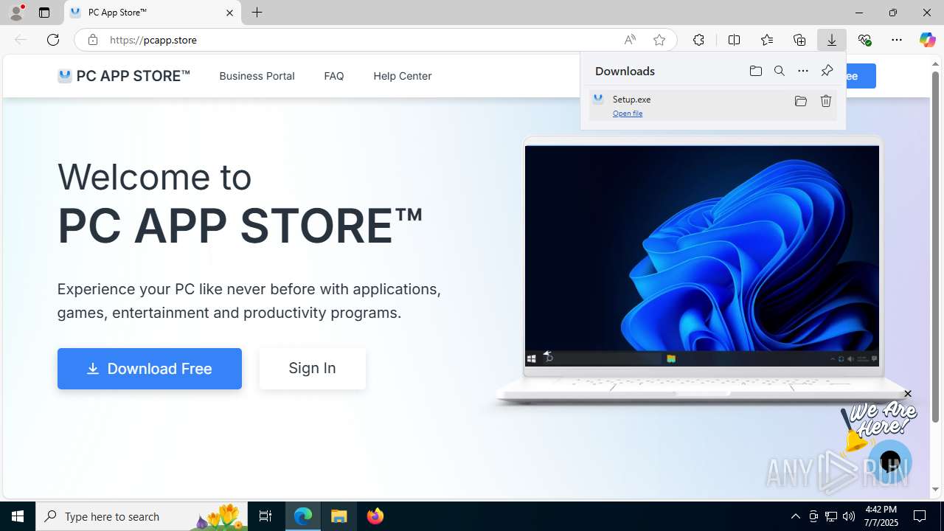Image resolution: width=944 pixels, height=531 pixels.
Task: Open downloads folder from Downloads panel
Action: (x=756, y=71)
